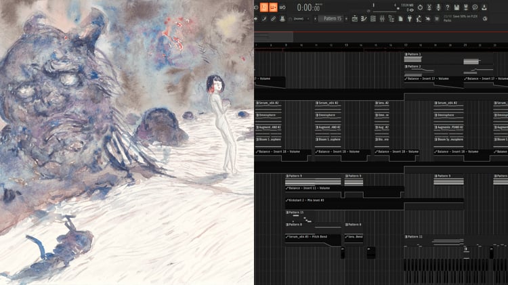Viewport: 508px width, 285px height.
Task: Click the 0:00:00 time display
Action: pos(308,7)
